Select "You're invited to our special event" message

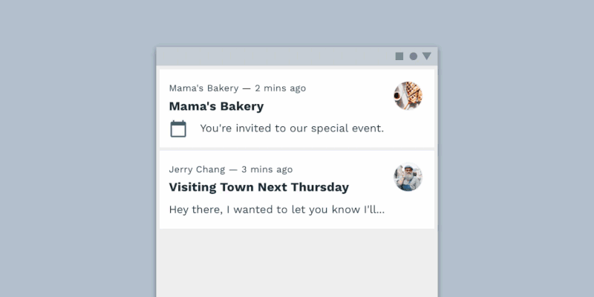292,128
